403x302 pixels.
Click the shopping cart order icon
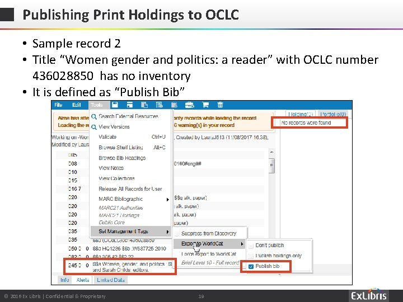point(205,105)
